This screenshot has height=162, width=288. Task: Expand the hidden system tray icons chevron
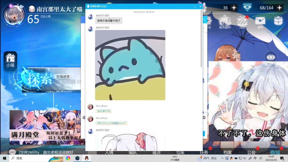[x=222, y=158]
